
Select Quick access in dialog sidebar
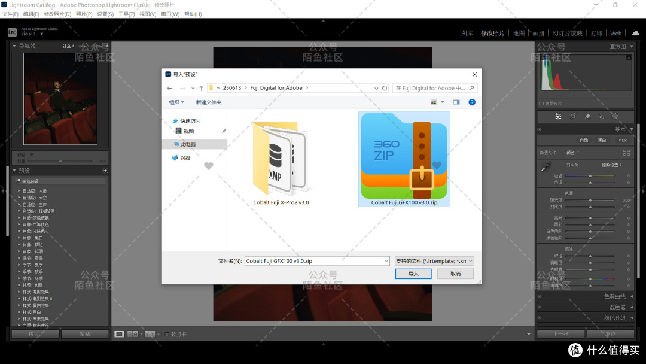186,121
